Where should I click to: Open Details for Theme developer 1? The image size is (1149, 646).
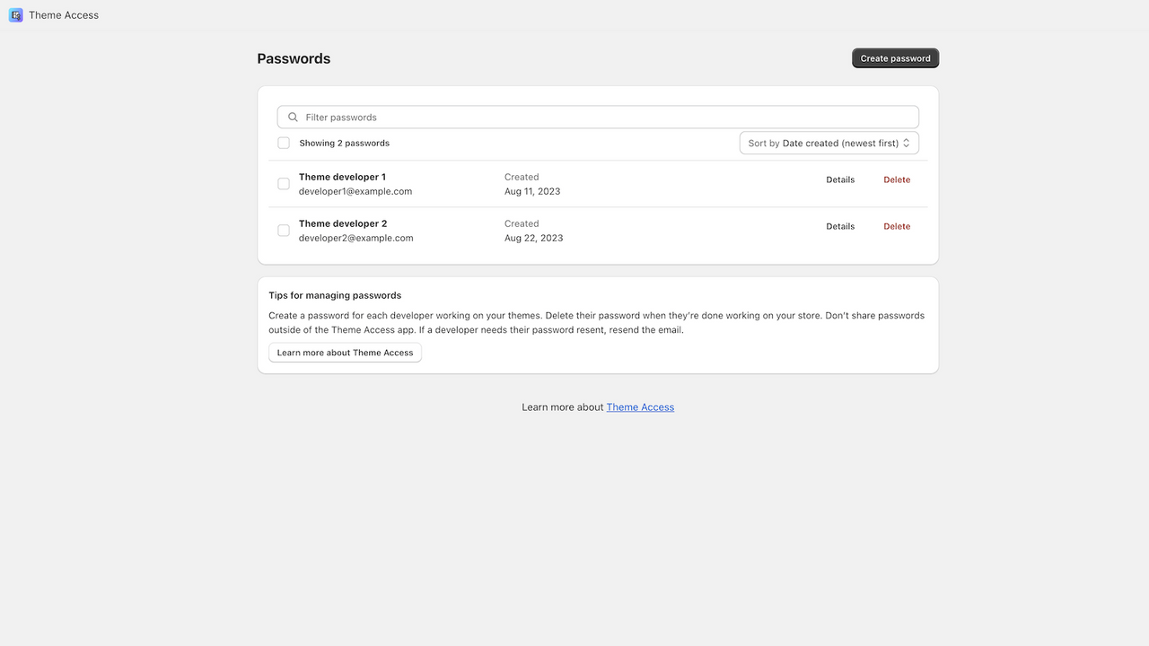839,179
